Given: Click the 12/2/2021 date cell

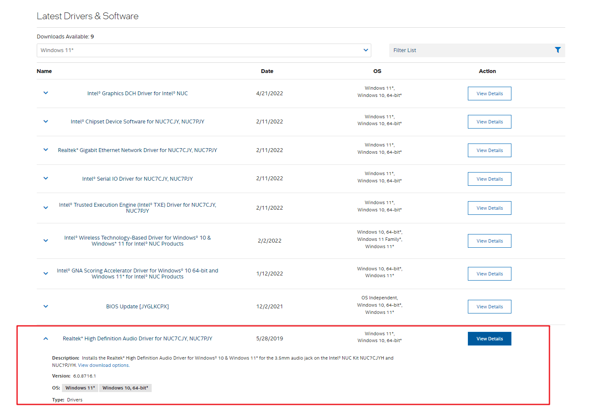Looking at the screenshot, I should [270, 307].
